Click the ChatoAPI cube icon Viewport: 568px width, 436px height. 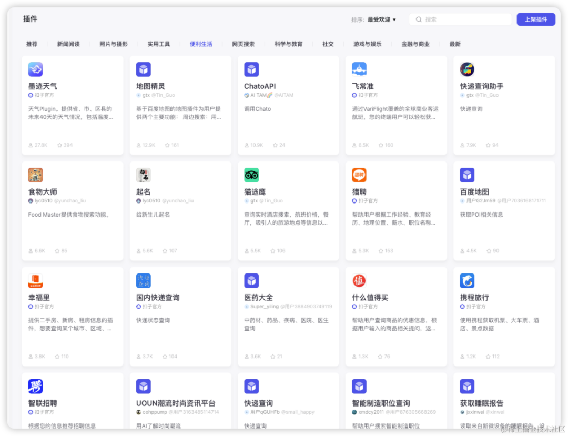(x=251, y=69)
